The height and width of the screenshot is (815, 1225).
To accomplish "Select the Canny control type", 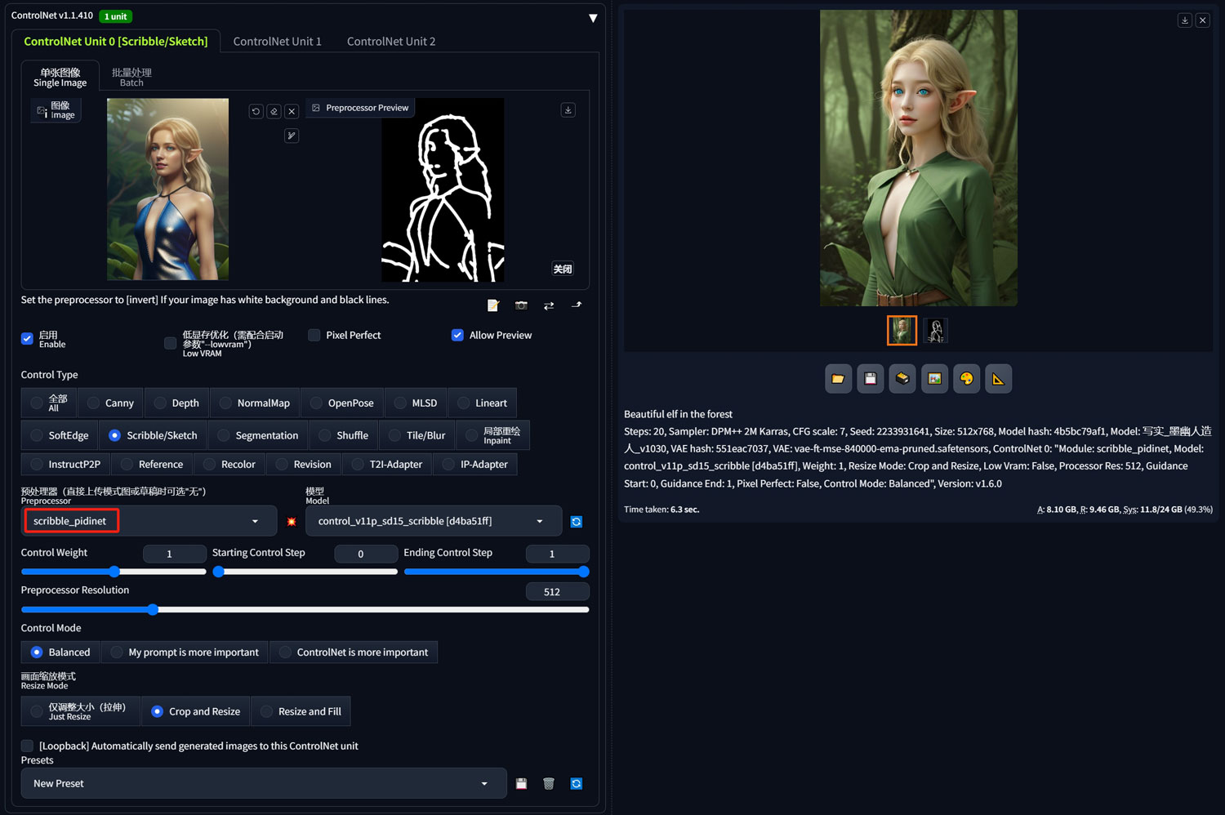I will tap(110, 403).
